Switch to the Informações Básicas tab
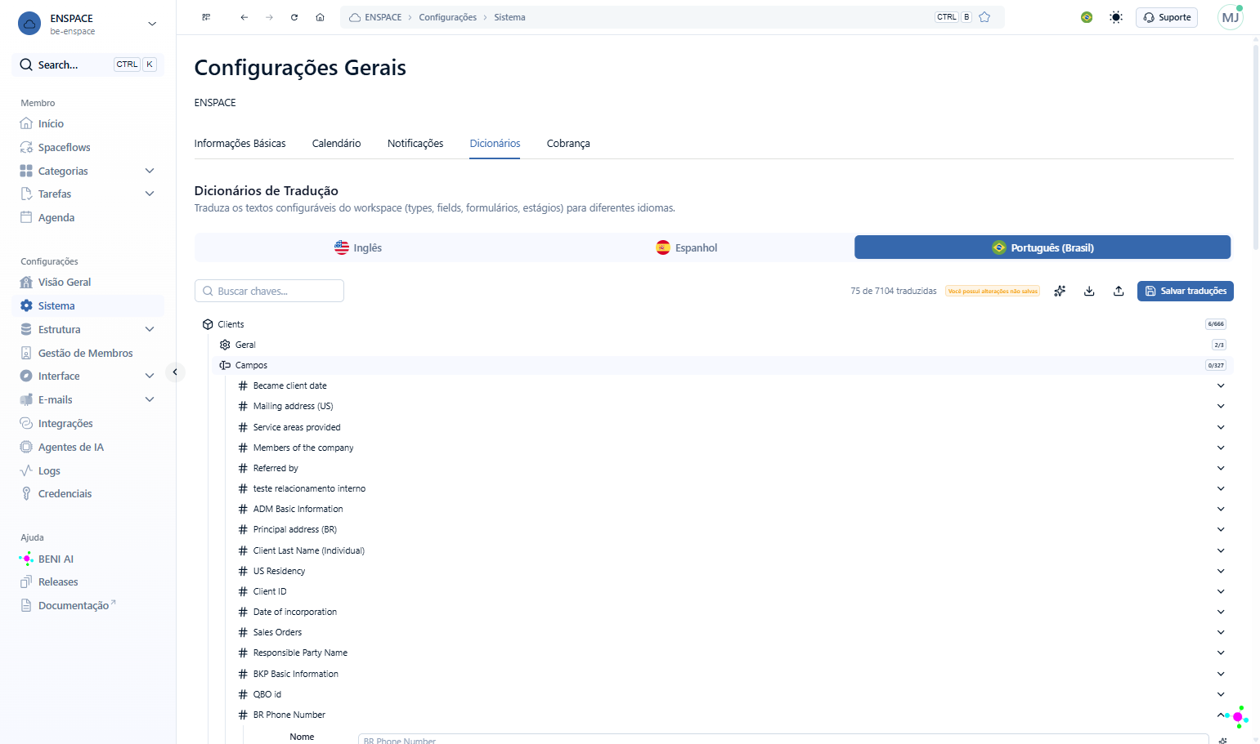Image resolution: width=1260 pixels, height=744 pixels. [x=240, y=143]
